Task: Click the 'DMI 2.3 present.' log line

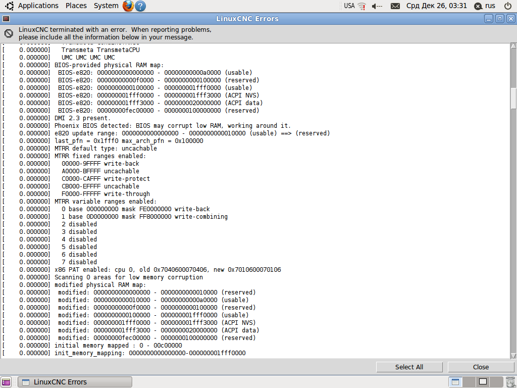Action: pos(82,118)
